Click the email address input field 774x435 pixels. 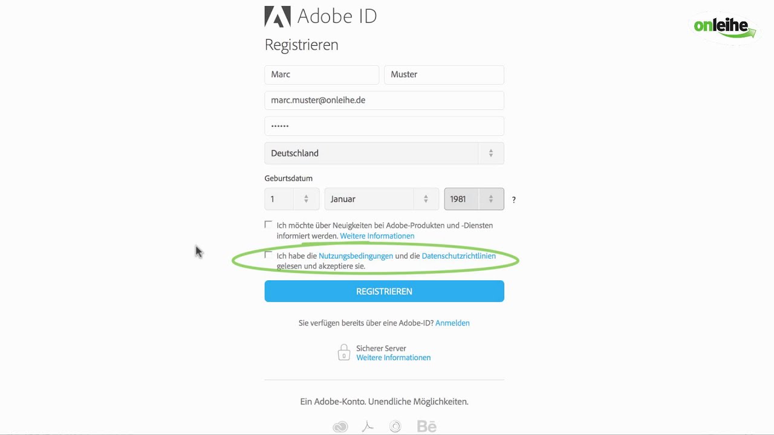point(384,100)
